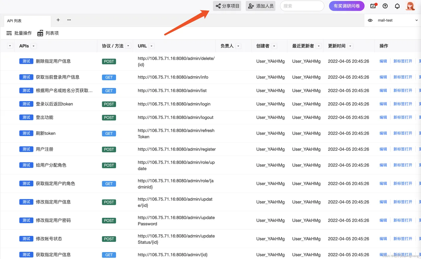Focus the 搜索 search input field
This screenshot has width=421, height=259.
click(x=302, y=6)
